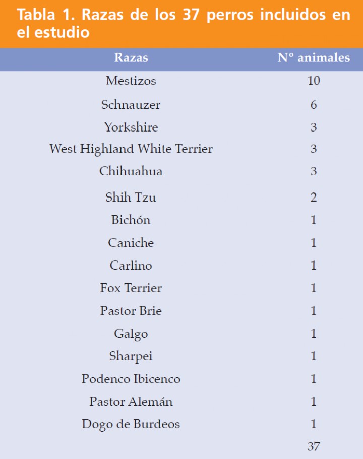Select "West Highland White Terrier" text
363x459 pixels.
point(131,149)
